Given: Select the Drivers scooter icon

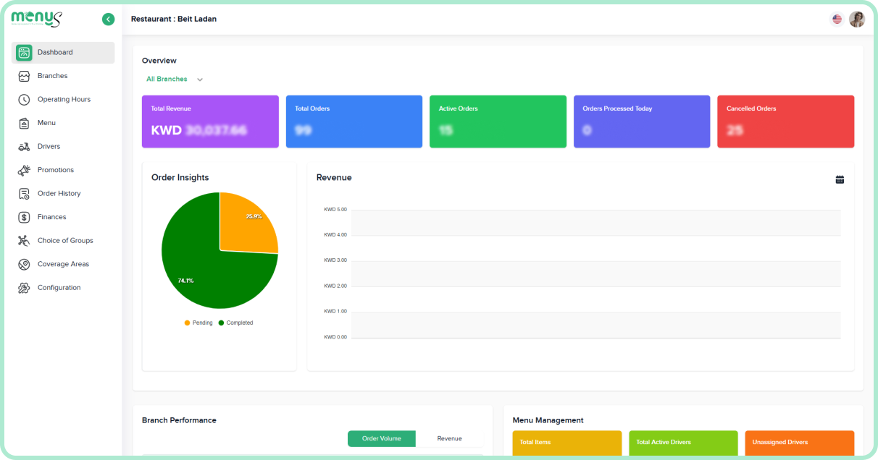Looking at the screenshot, I should coord(24,147).
